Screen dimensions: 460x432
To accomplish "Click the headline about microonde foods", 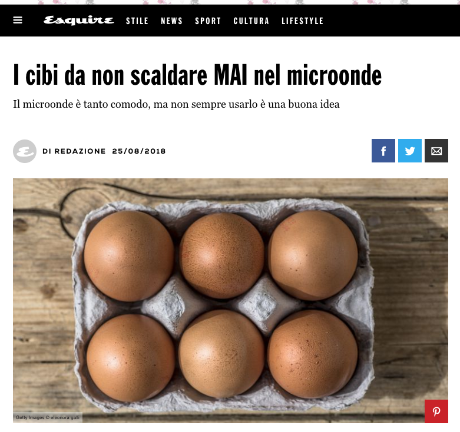I will point(197,75).
